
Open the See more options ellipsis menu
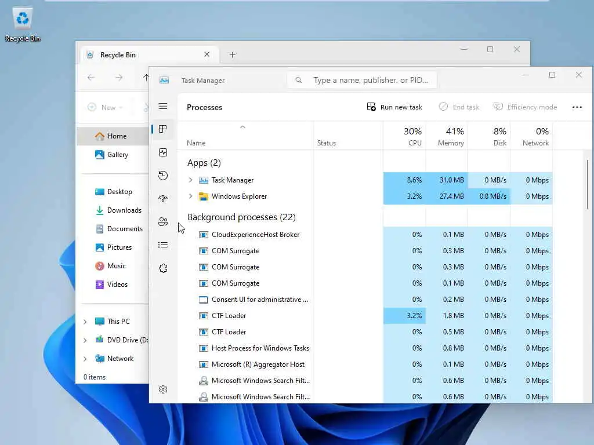pyautogui.click(x=577, y=107)
